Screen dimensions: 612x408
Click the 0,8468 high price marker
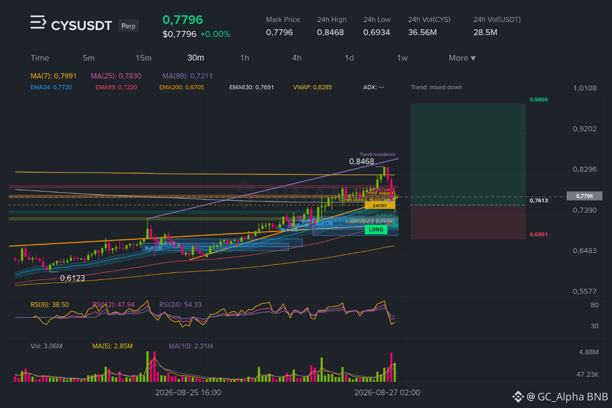click(x=362, y=161)
